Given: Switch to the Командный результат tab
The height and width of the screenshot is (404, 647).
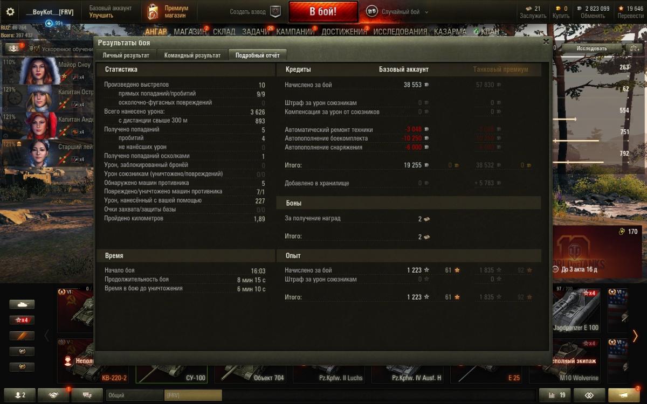Looking at the screenshot, I should click(192, 55).
